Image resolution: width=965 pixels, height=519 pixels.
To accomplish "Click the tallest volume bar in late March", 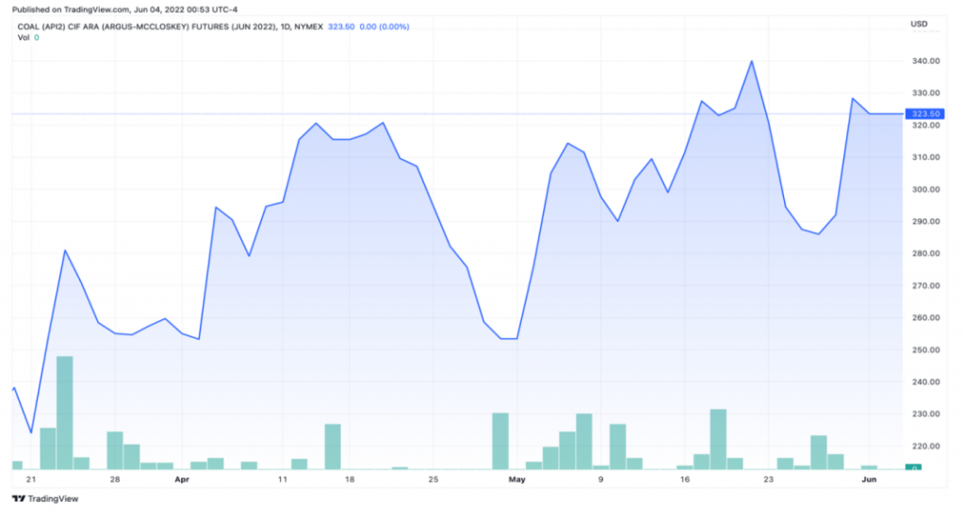I will point(65,413).
